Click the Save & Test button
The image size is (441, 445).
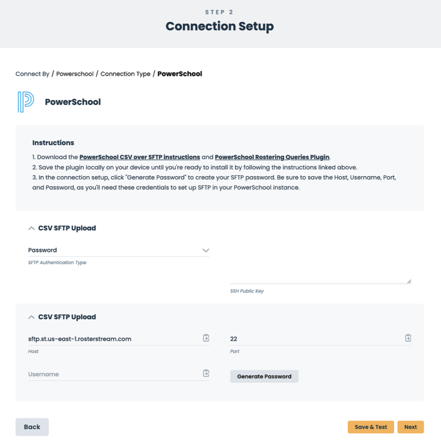pos(371,427)
